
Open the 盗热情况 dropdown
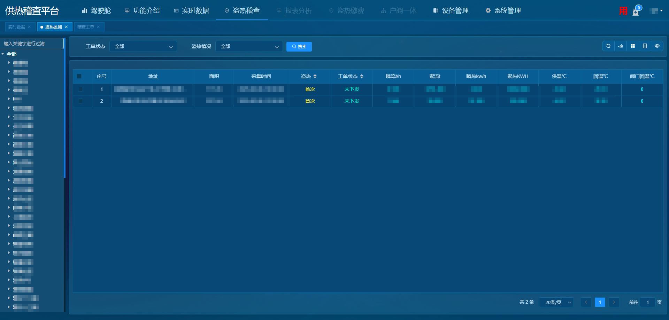(x=249, y=46)
